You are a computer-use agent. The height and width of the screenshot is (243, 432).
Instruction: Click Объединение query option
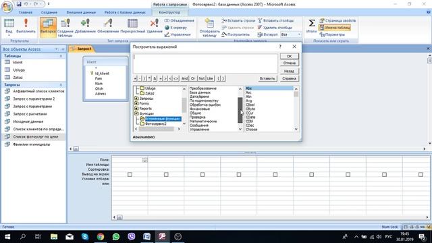pyautogui.click(x=180, y=21)
